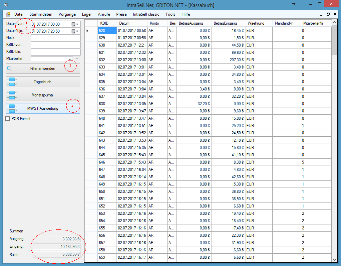The height and width of the screenshot is (266, 341).
Task: Click the printer icon on Tagesbuch button
Action: pyautogui.click(x=12, y=82)
